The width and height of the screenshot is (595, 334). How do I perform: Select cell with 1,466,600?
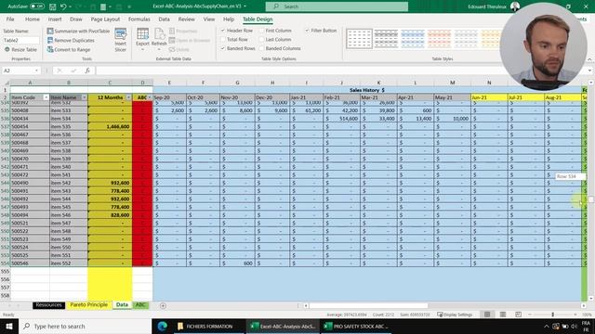point(110,126)
